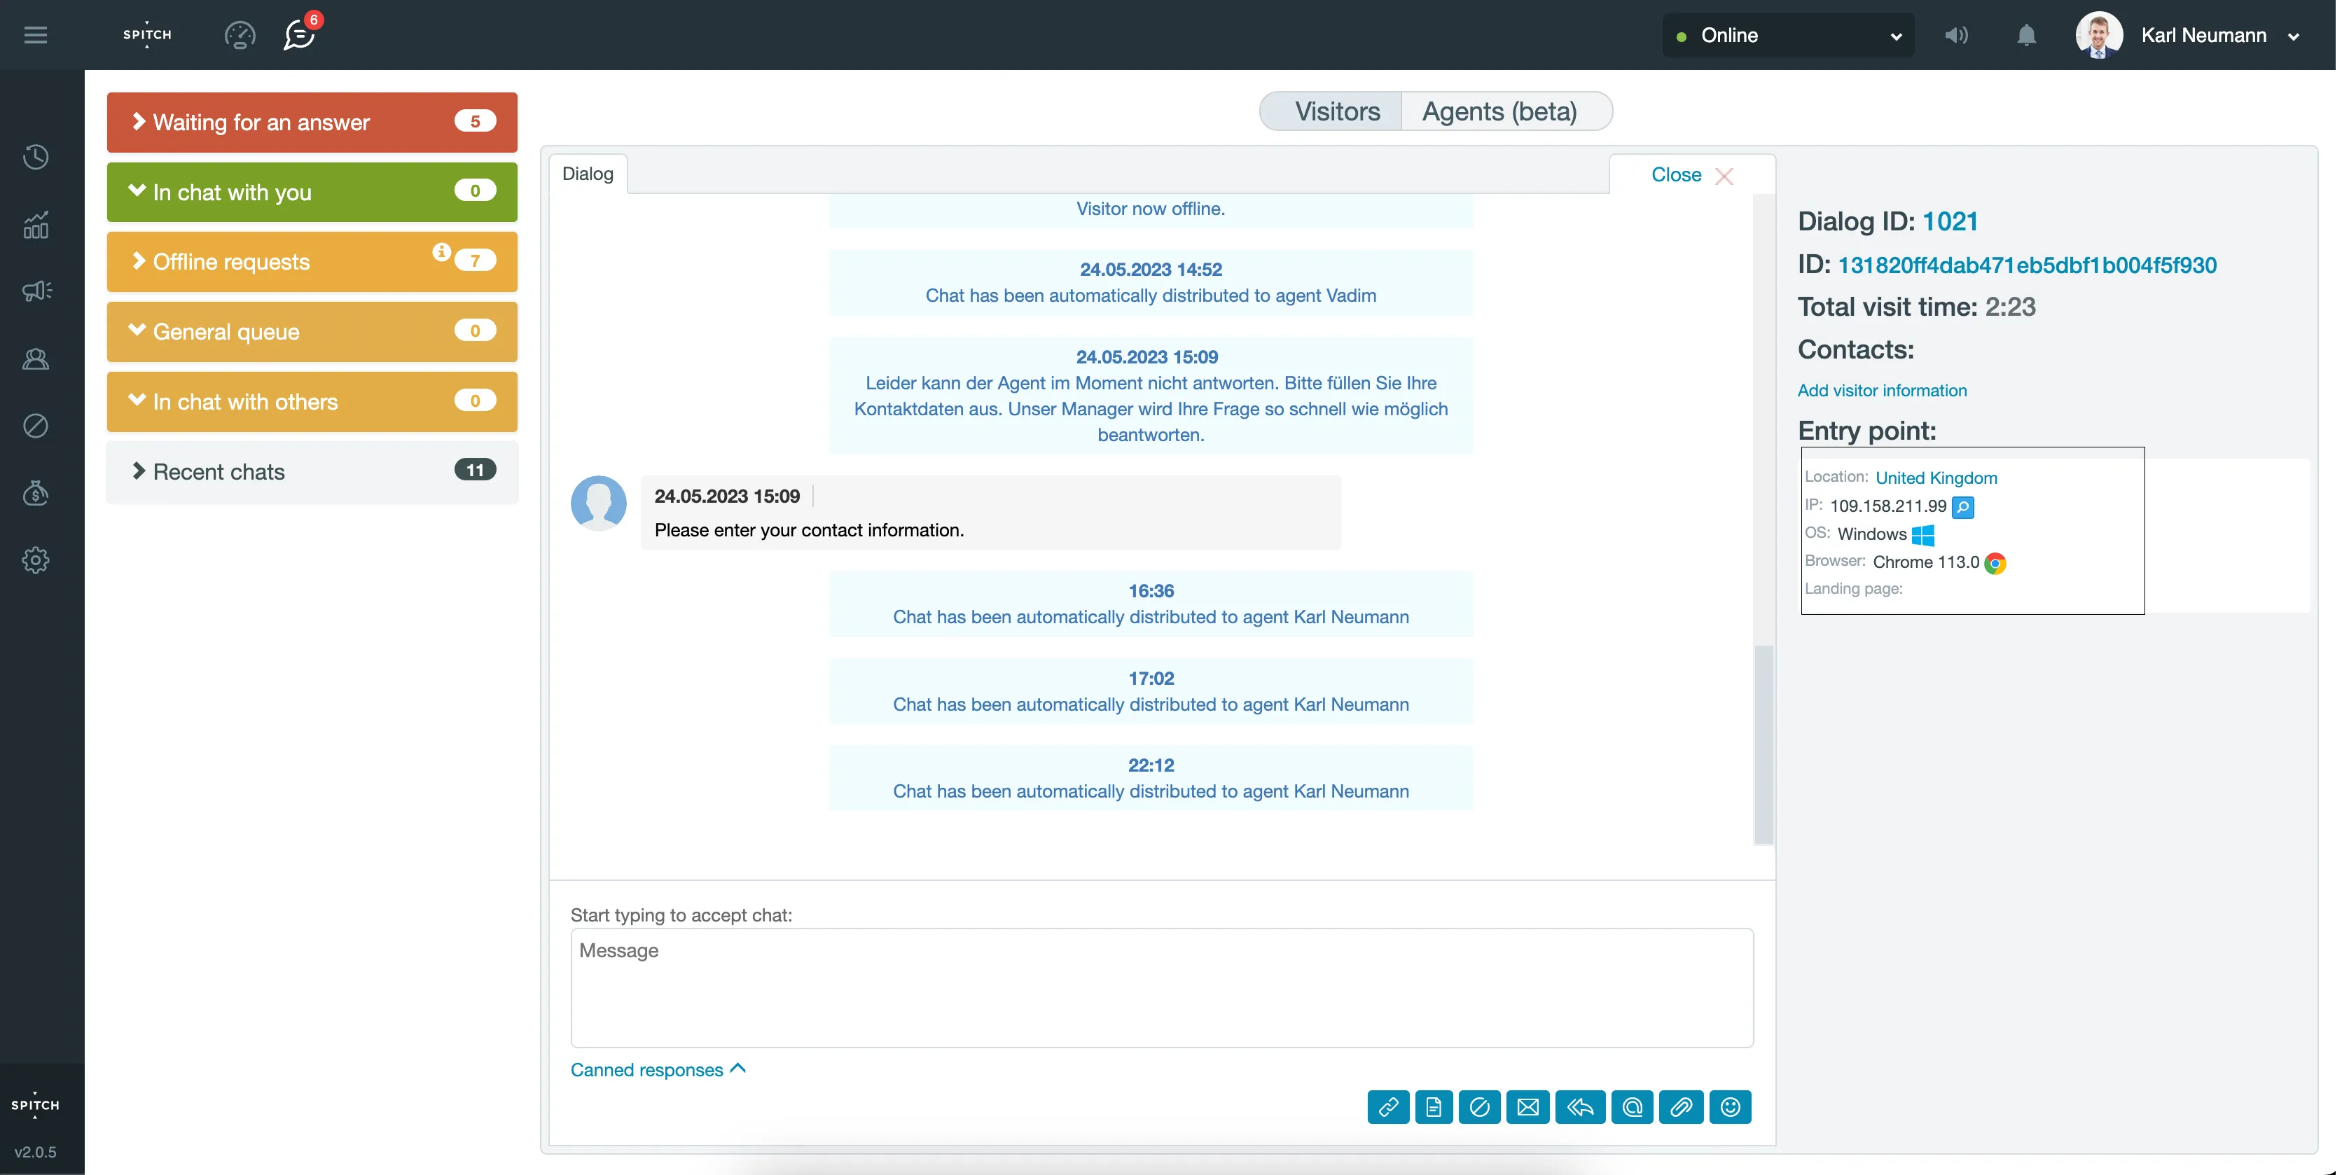Click the Recent chats count badge 11
Image resolution: width=2349 pixels, height=1175 pixels.
click(475, 471)
